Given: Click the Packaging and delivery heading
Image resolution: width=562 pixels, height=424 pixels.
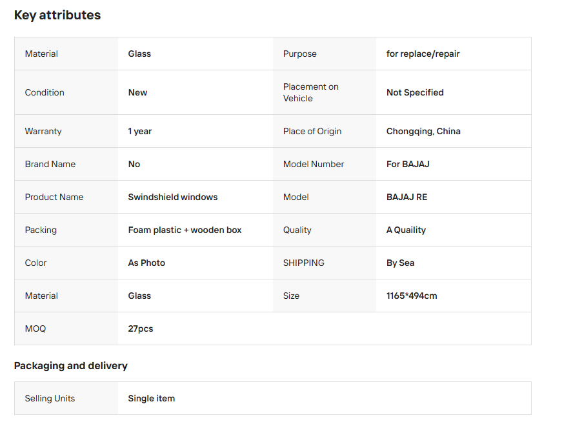Looking at the screenshot, I should [71, 366].
